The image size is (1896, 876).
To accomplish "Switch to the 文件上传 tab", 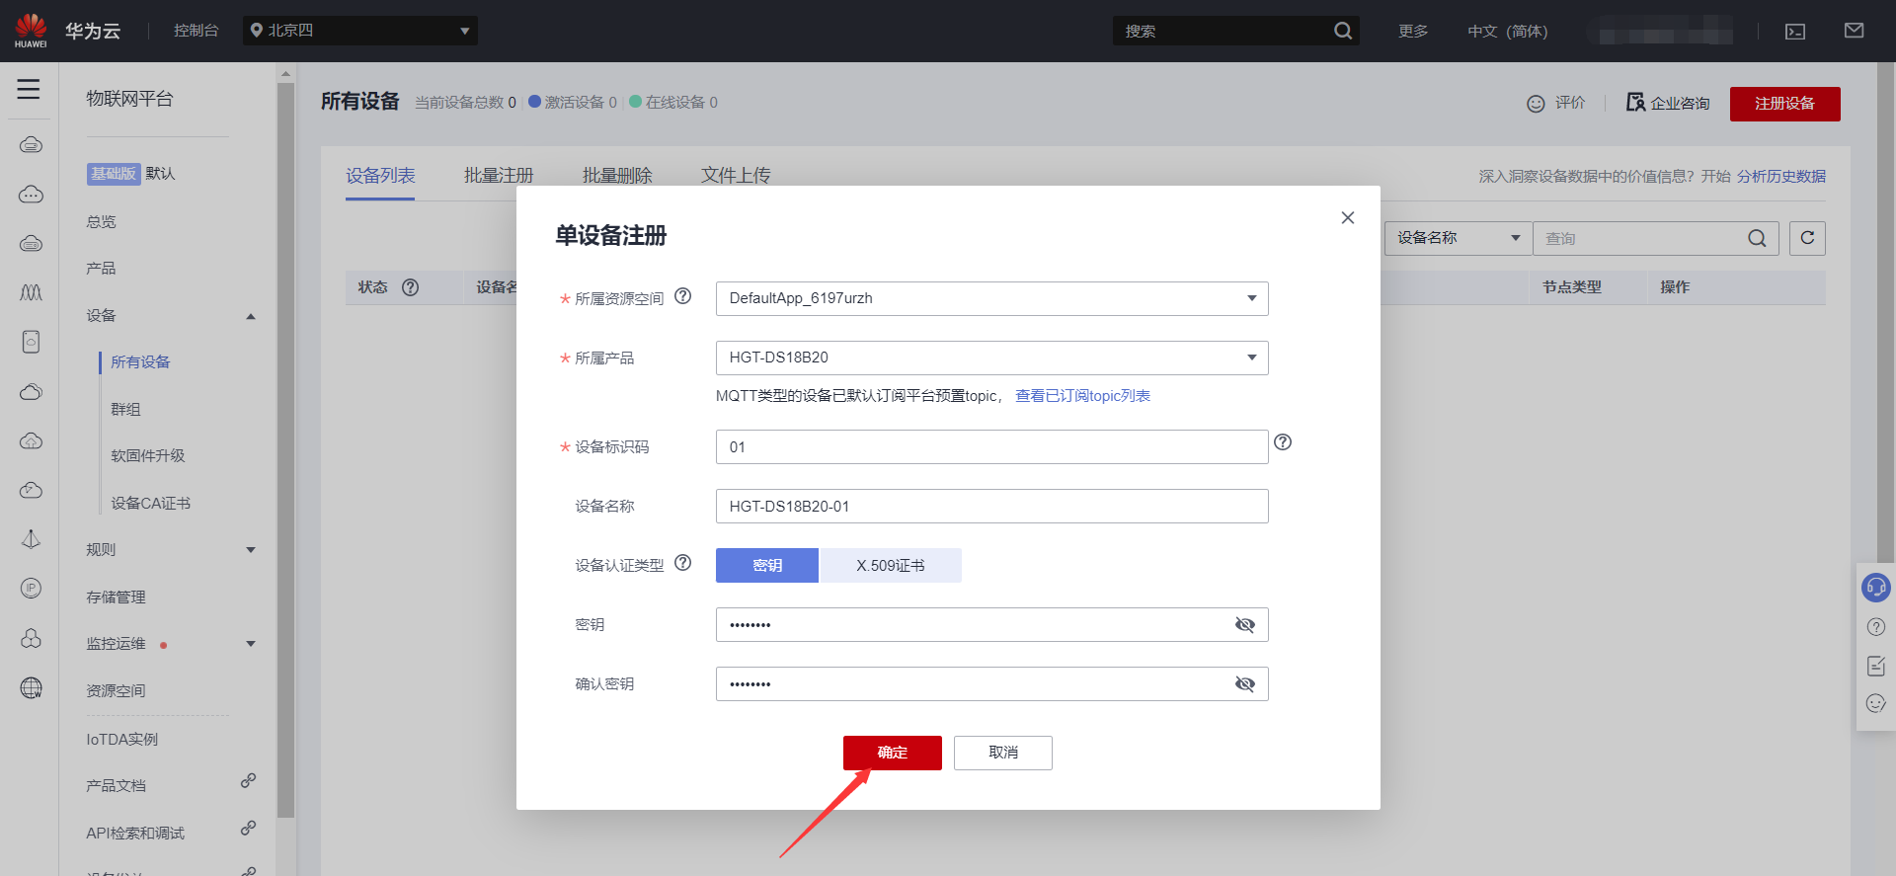I will point(736,175).
